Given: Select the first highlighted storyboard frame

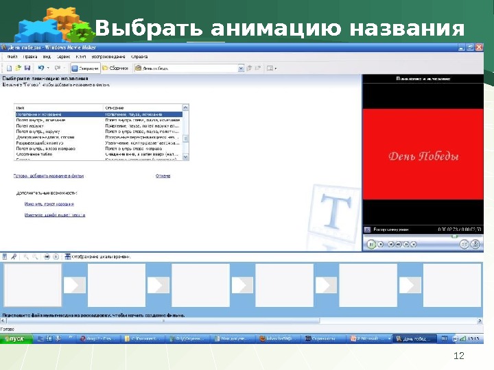Looking at the screenshot, I should 32,285.
